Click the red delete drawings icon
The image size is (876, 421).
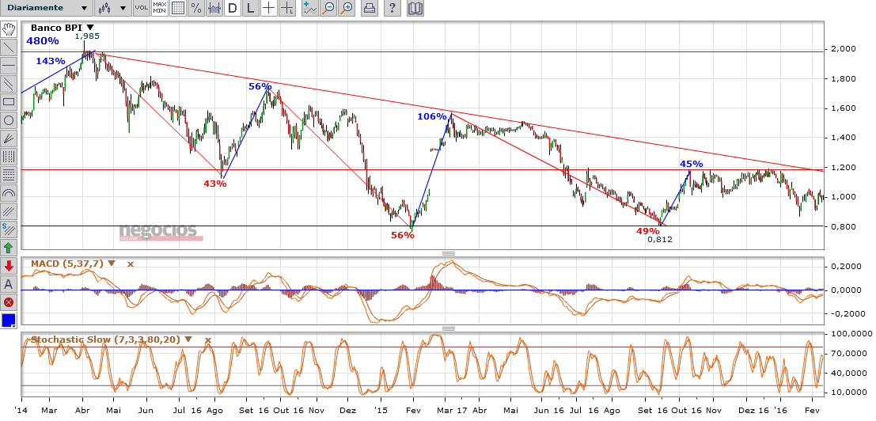coord(9,302)
